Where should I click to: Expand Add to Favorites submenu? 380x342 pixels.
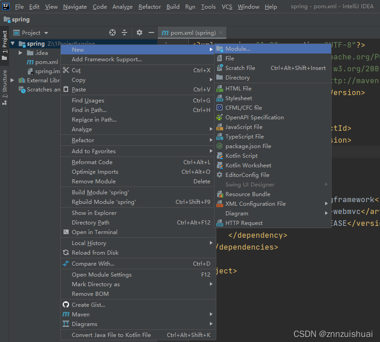[x=138, y=151]
